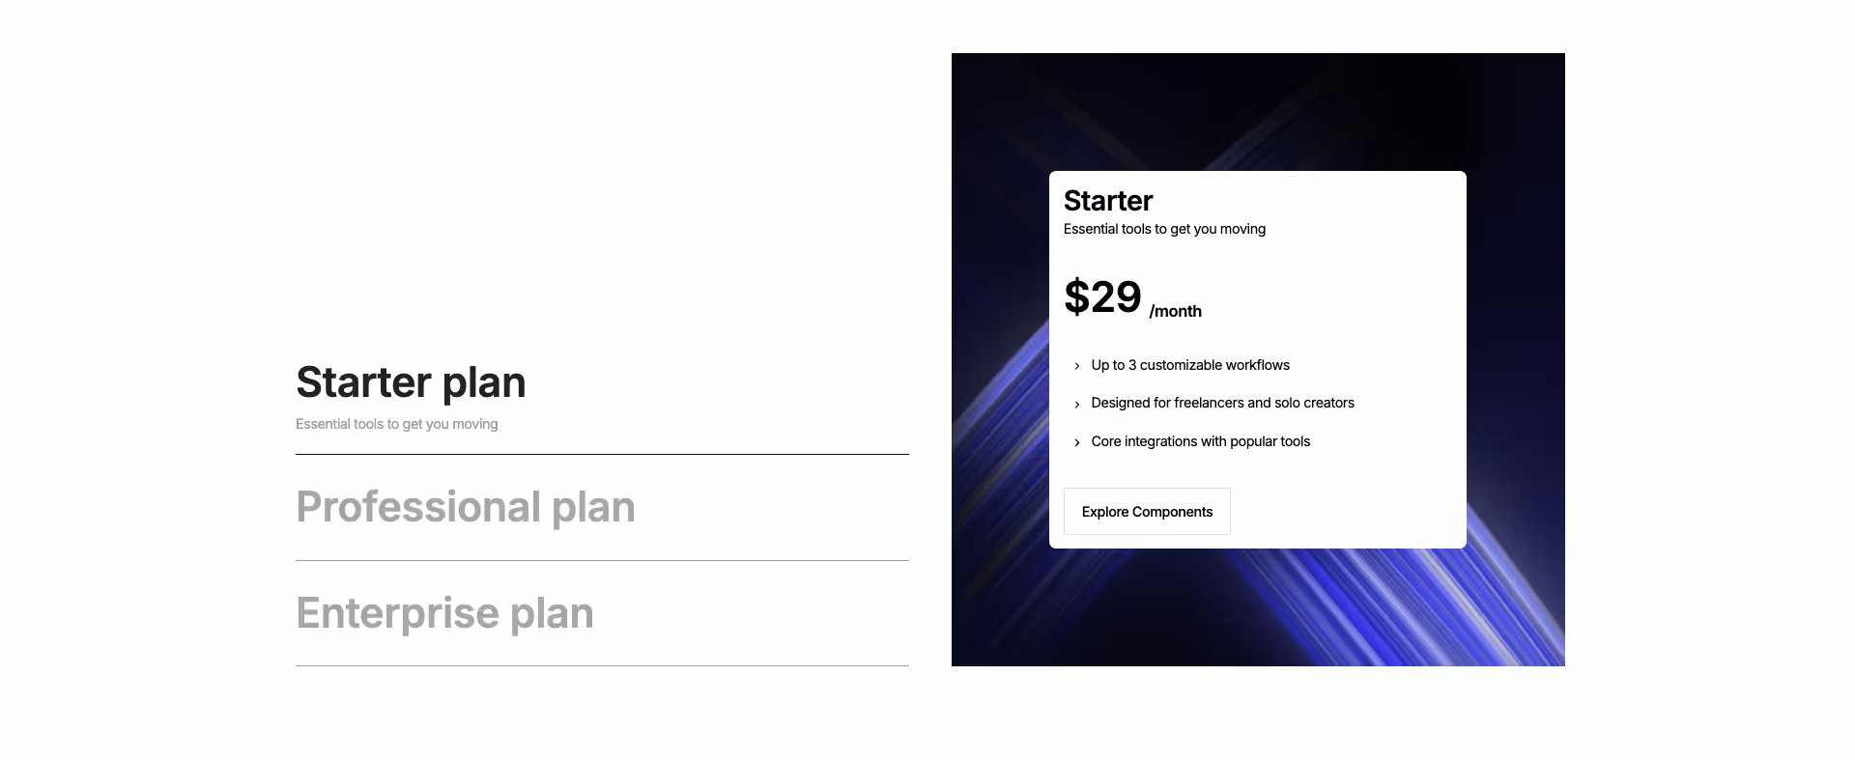Viewport: 1855px width, 760px height.
Task: Click the chevron beside "Core integrations" feature
Action: (1077, 442)
